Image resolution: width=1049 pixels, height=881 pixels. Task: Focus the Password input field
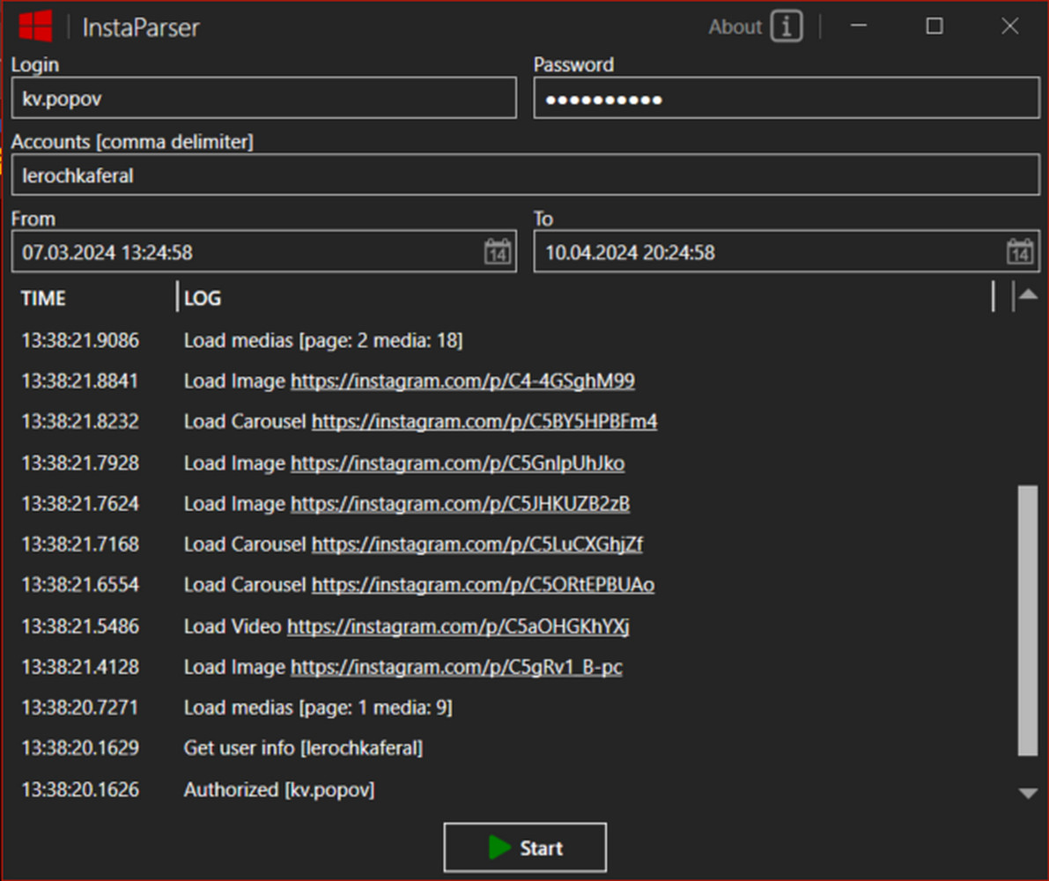tap(786, 99)
